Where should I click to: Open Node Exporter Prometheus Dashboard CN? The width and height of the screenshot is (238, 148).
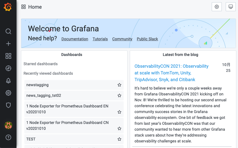(x=67, y=126)
